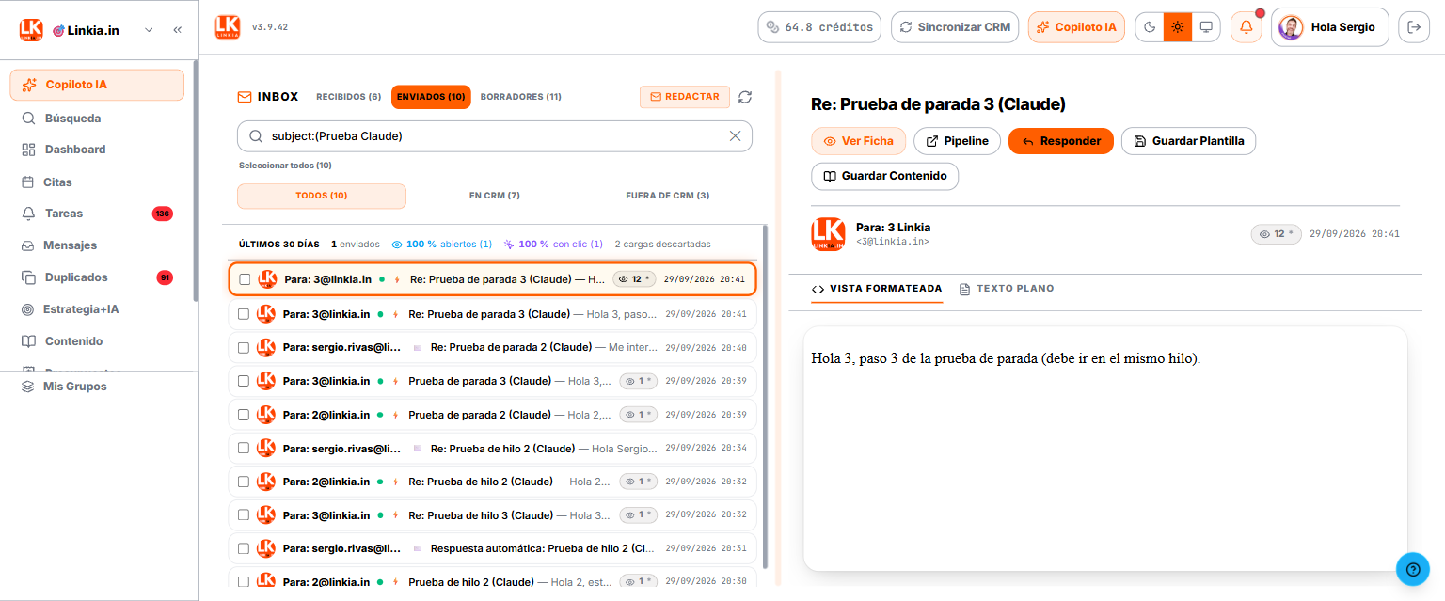
Task: Open Hola Sergio user menu
Action: [x=1329, y=27]
